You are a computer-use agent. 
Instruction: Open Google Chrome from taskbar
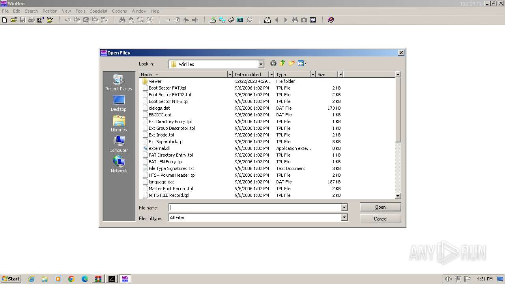click(x=71, y=279)
